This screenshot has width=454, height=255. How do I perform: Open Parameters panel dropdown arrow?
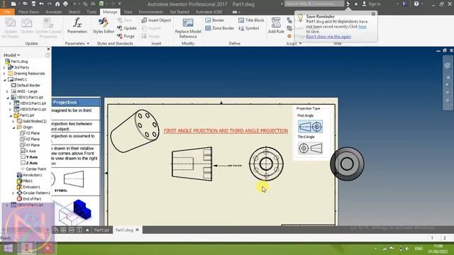point(88,43)
